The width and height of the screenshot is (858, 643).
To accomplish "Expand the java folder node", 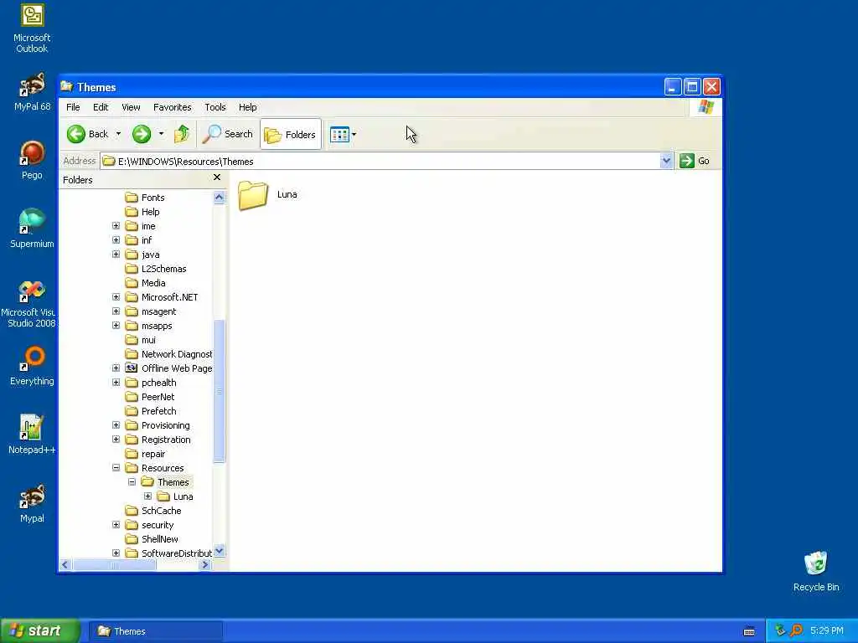I will [116, 255].
